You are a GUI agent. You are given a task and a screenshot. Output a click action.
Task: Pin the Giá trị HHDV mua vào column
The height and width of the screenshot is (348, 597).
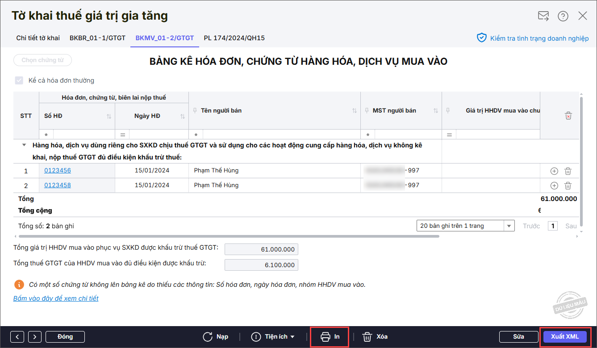coord(448,110)
